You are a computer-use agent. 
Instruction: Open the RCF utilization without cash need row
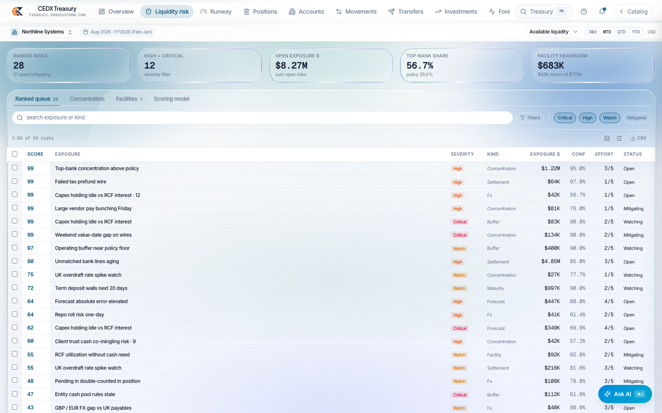[331, 355]
